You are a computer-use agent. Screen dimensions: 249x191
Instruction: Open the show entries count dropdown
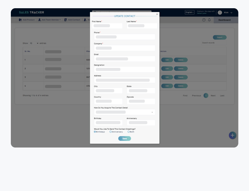pyautogui.click(x=34, y=43)
